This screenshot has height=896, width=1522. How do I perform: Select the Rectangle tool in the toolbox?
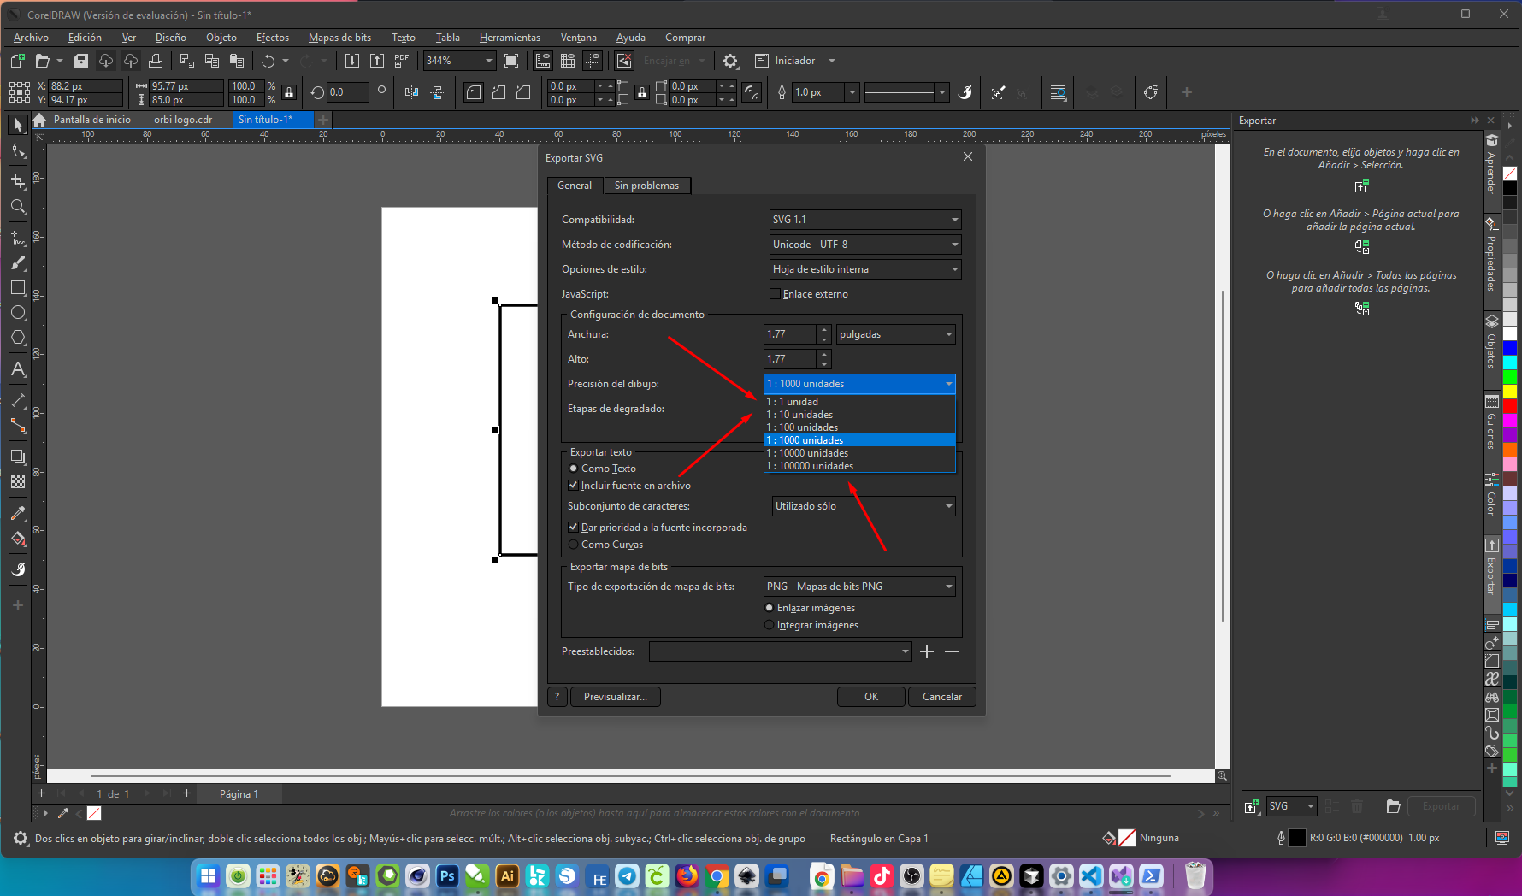click(18, 288)
